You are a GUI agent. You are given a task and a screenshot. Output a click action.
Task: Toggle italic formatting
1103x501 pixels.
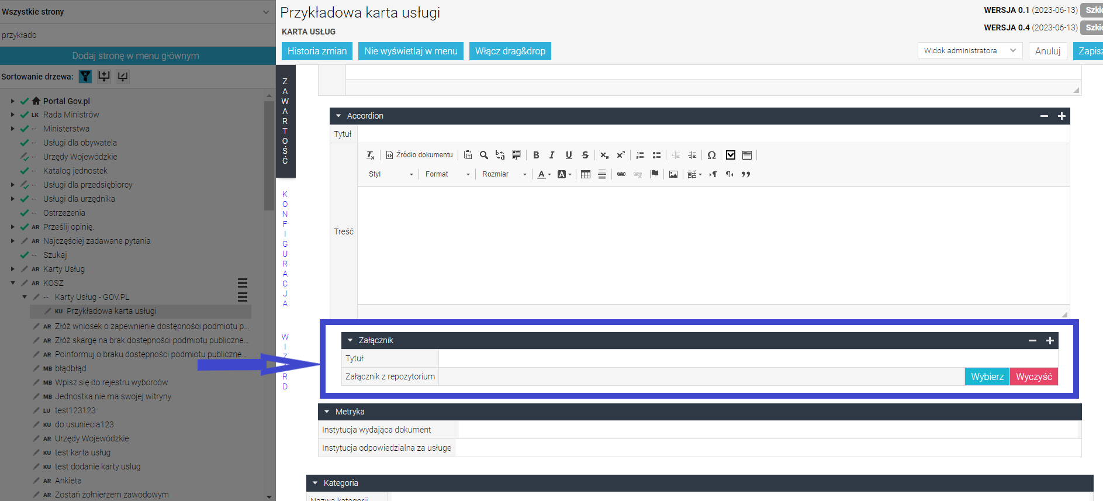coord(552,155)
